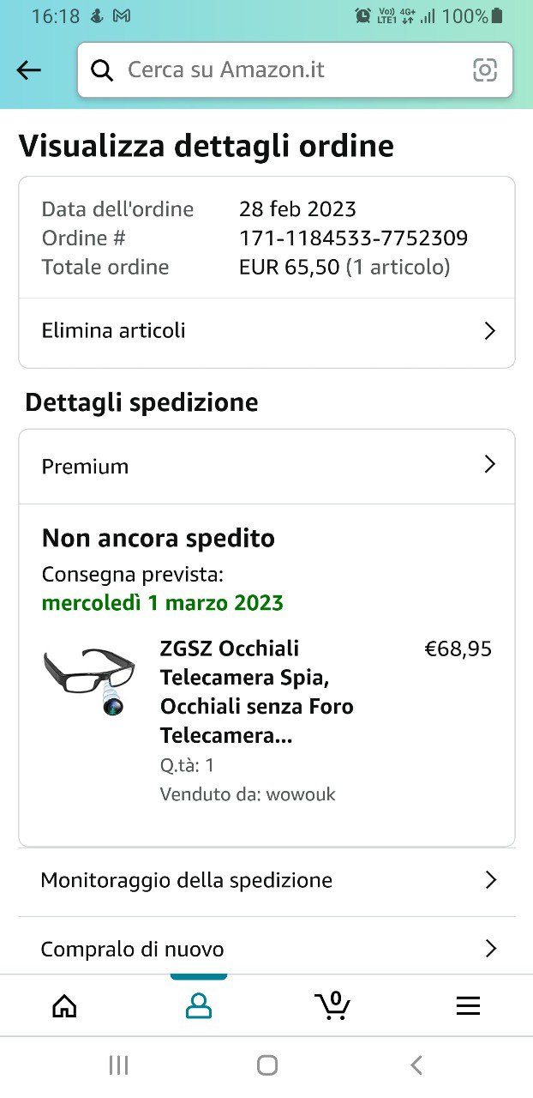Open the shopping cart icon
The height and width of the screenshot is (1098, 533).
tap(332, 1004)
